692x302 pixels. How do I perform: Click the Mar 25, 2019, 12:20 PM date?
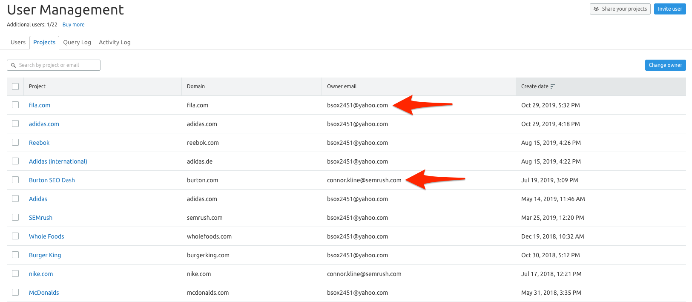coord(552,218)
